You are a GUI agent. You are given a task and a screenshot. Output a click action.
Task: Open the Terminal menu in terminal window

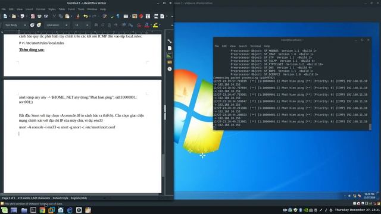click(x=255, y=46)
